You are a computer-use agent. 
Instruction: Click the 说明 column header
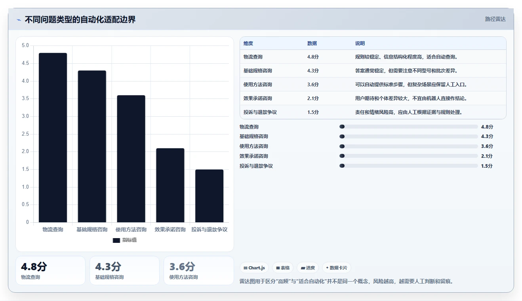coord(360,44)
